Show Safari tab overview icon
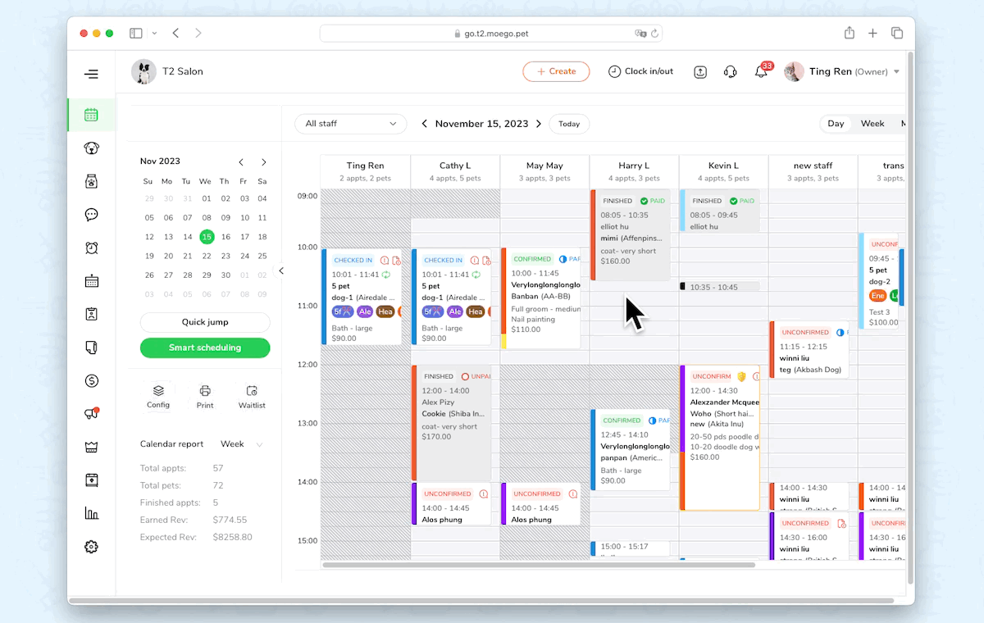The height and width of the screenshot is (623, 984). 897,33
